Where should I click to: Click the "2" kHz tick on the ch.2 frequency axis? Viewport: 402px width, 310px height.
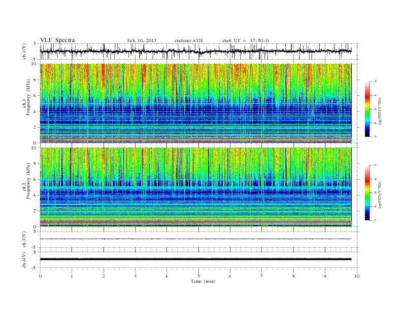35,211
